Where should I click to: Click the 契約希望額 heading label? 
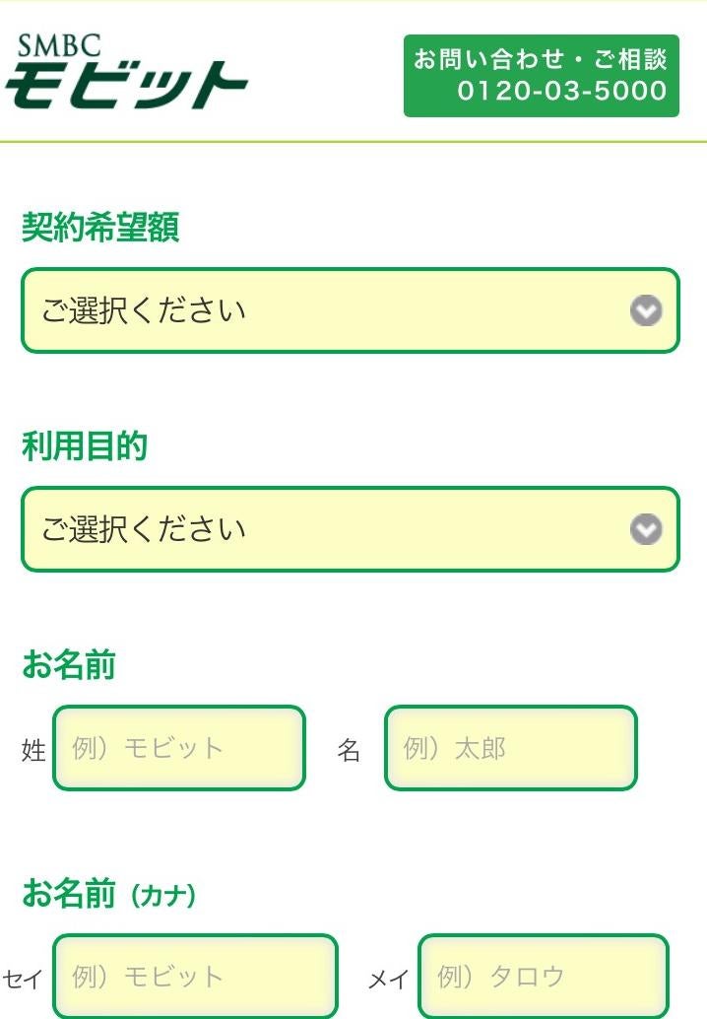tap(100, 229)
